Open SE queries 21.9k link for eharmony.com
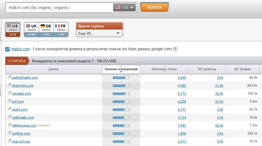The height and width of the screenshot is (146, 262). 219,85
